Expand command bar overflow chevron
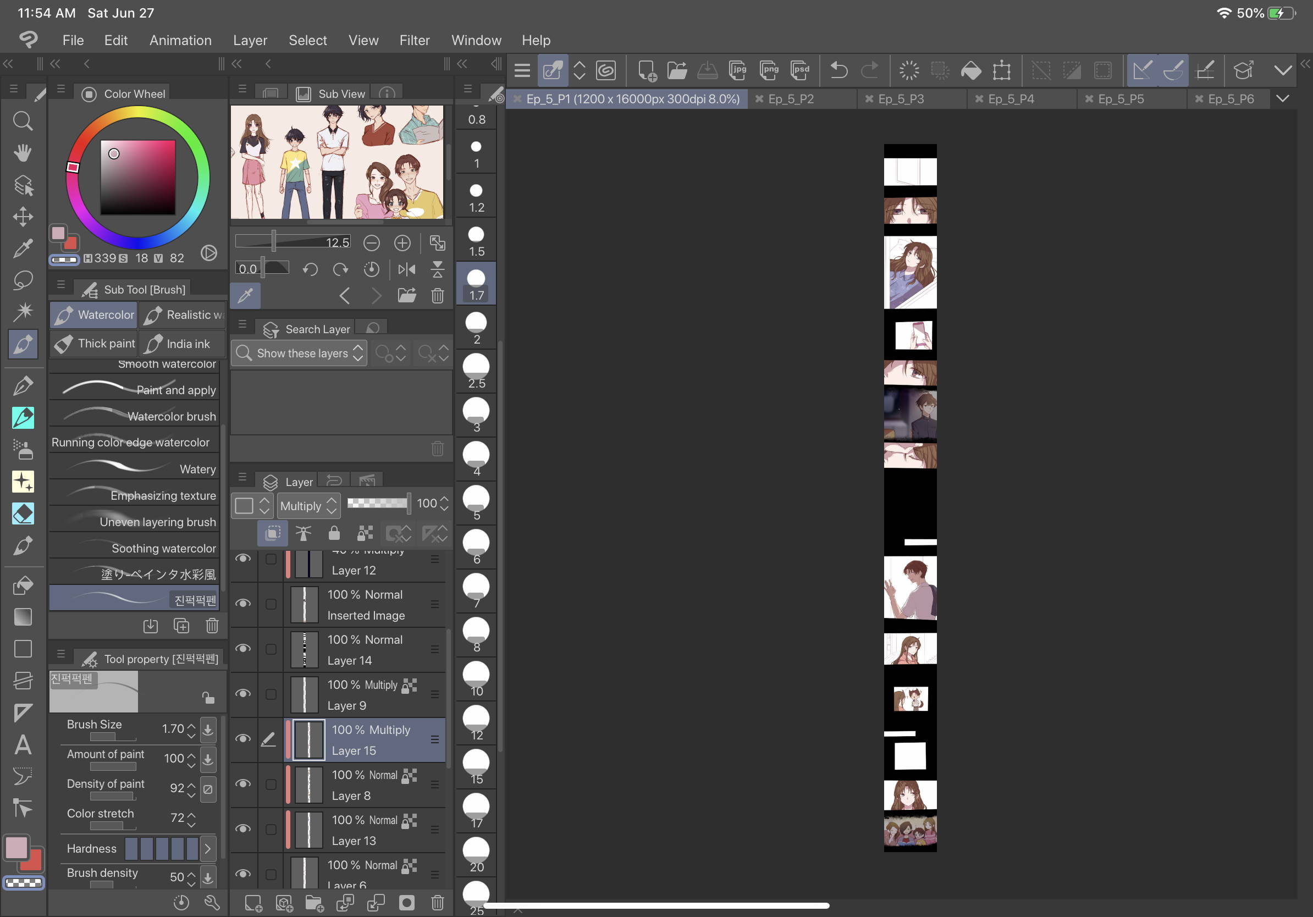This screenshot has height=917, width=1313. point(1283,71)
